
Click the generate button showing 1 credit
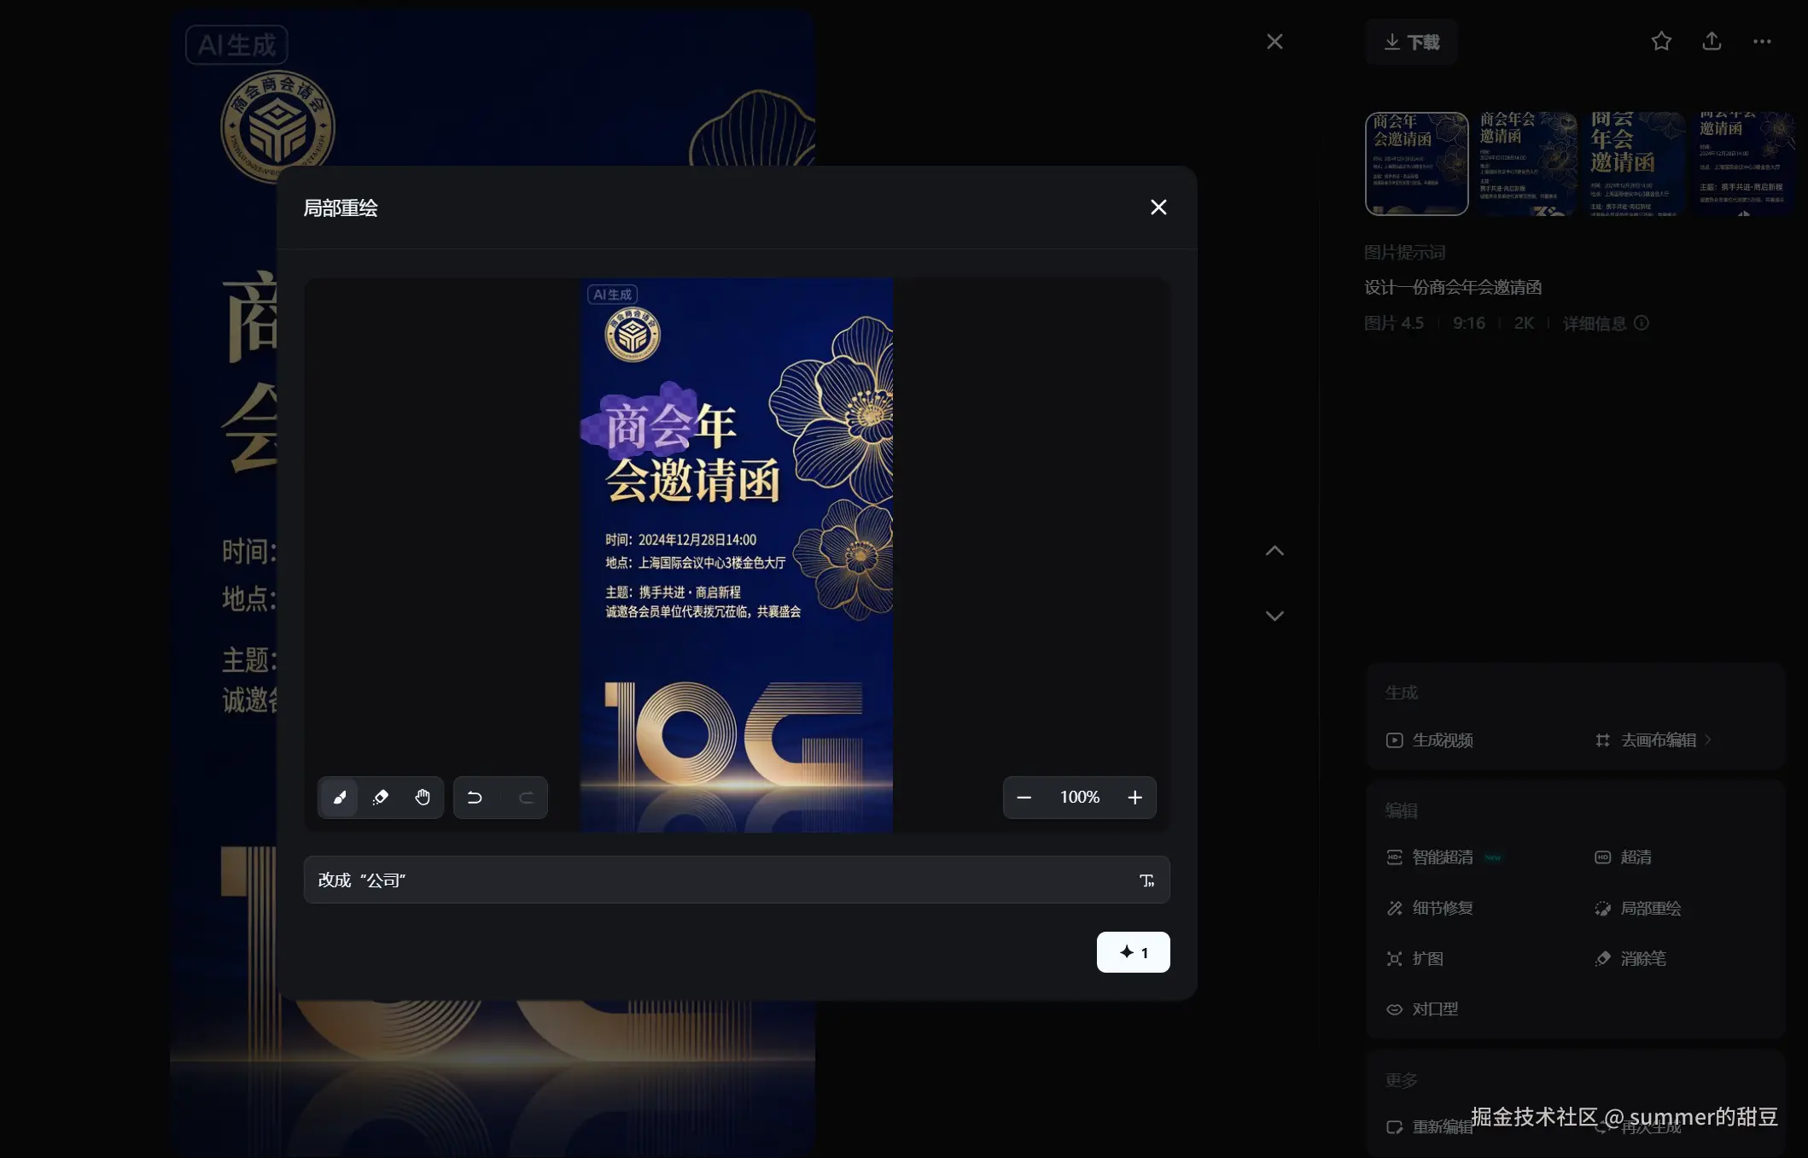pos(1133,952)
